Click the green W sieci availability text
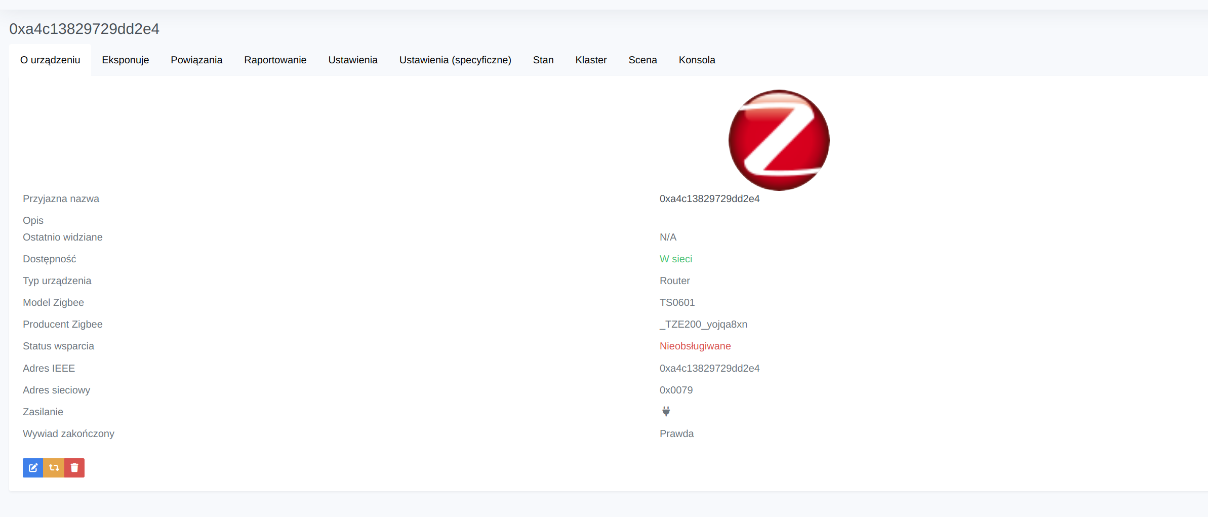 click(675, 259)
